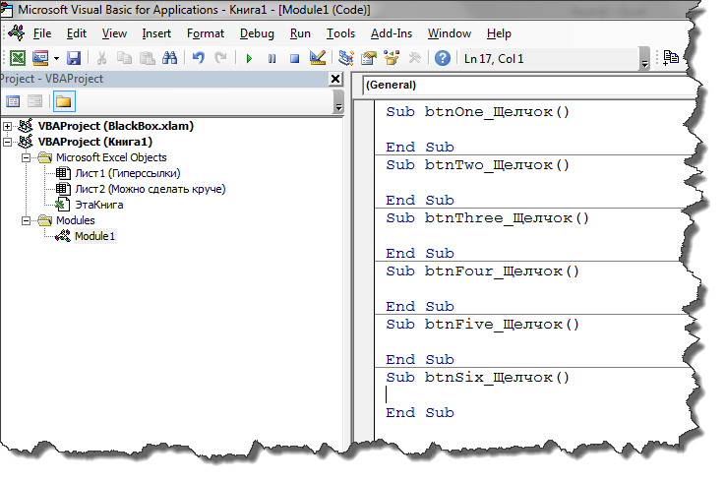Open the (General) object dropdown
The width and height of the screenshot is (725, 482).
(530, 86)
